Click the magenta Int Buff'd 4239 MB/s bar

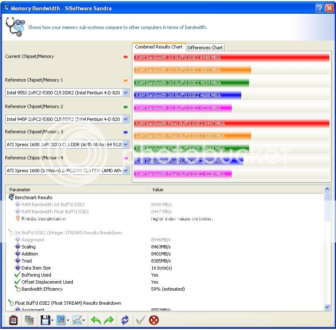click(x=183, y=108)
